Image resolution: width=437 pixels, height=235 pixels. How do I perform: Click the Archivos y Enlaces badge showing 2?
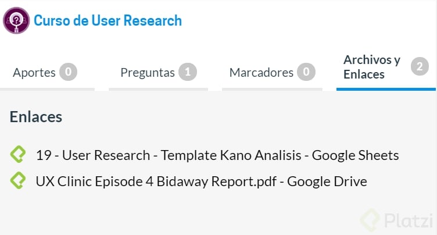point(420,66)
